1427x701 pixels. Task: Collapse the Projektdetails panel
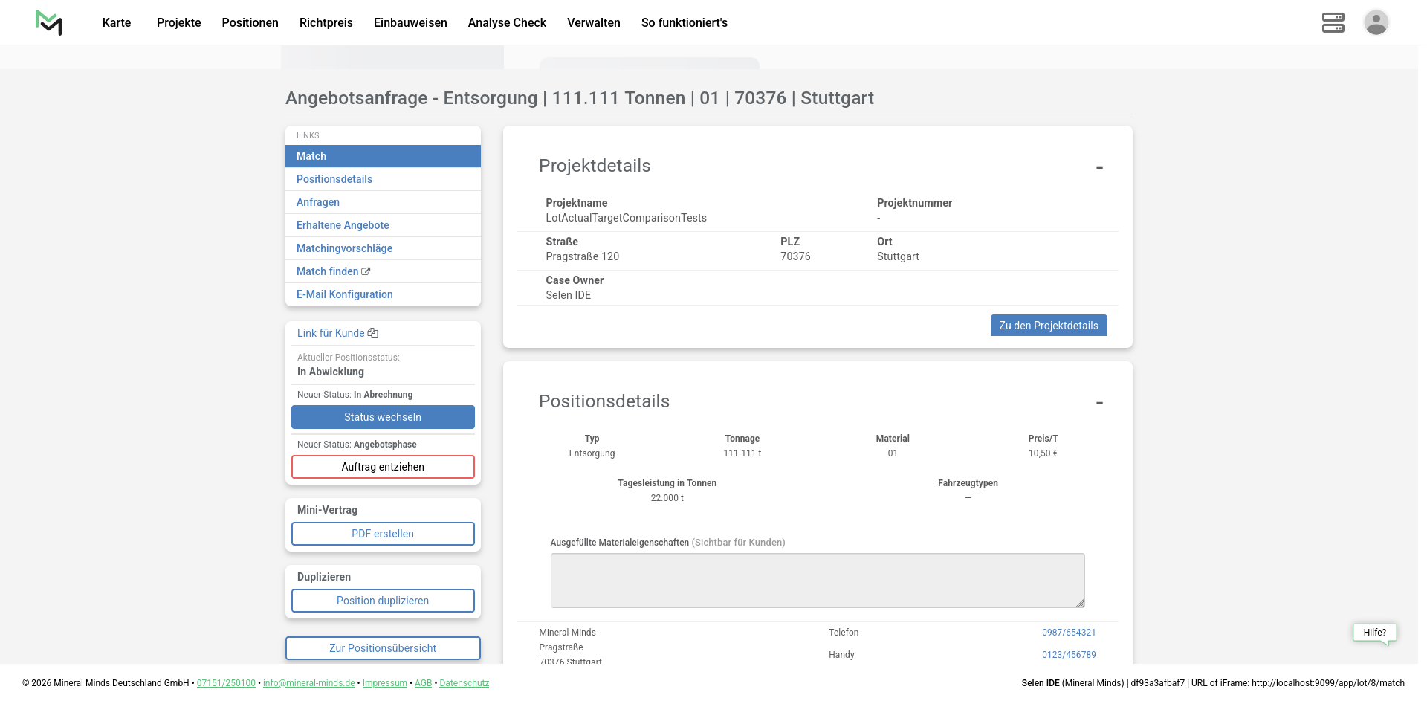[x=1099, y=167]
